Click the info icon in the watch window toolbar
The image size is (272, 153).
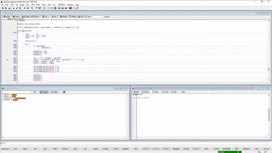click(35, 92)
